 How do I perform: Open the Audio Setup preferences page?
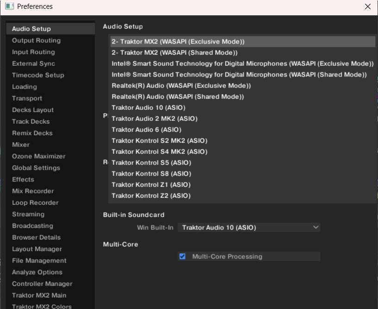(x=50, y=29)
